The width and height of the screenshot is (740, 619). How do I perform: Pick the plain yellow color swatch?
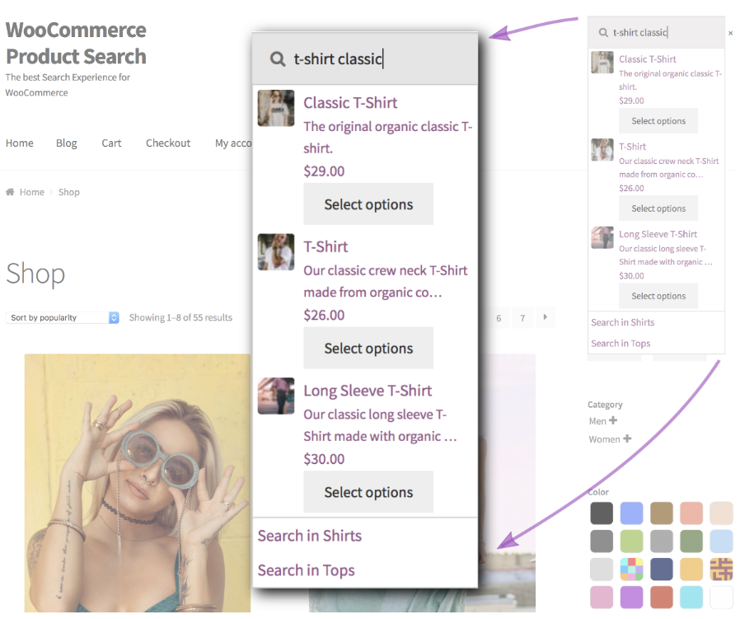click(691, 570)
